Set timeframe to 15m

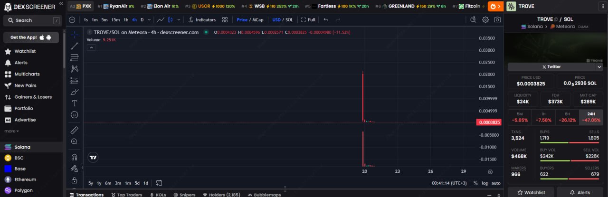pos(115,20)
